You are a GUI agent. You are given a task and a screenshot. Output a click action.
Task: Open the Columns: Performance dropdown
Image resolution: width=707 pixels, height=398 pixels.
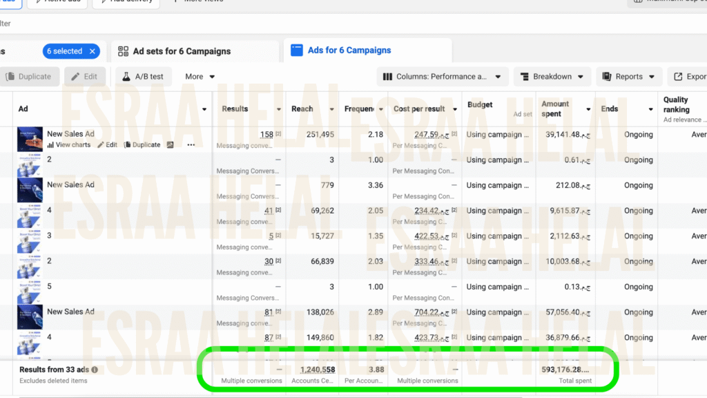pyautogui.click(x=443, y=77)
